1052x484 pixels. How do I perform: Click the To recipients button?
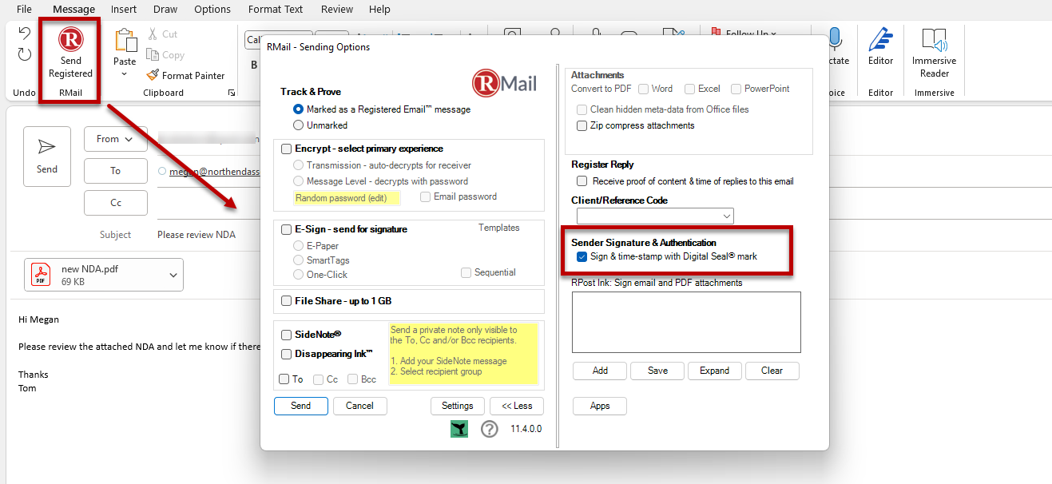point(116,171)
